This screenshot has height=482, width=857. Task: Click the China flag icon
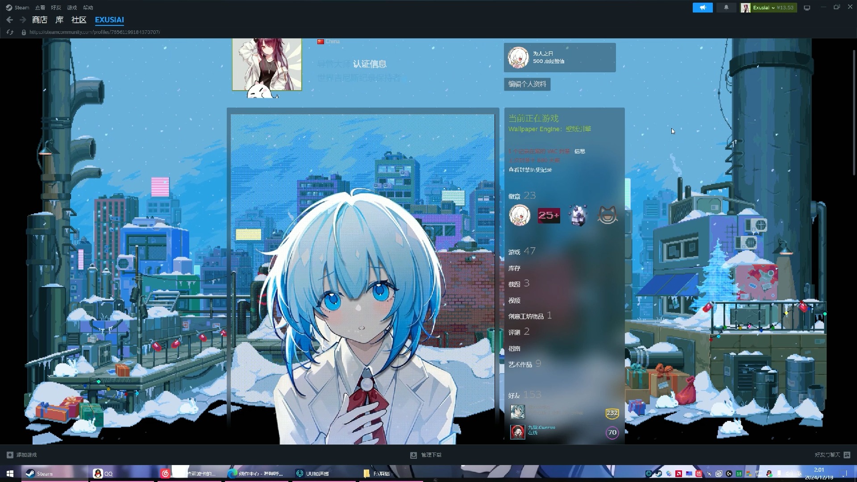[320, 42]
